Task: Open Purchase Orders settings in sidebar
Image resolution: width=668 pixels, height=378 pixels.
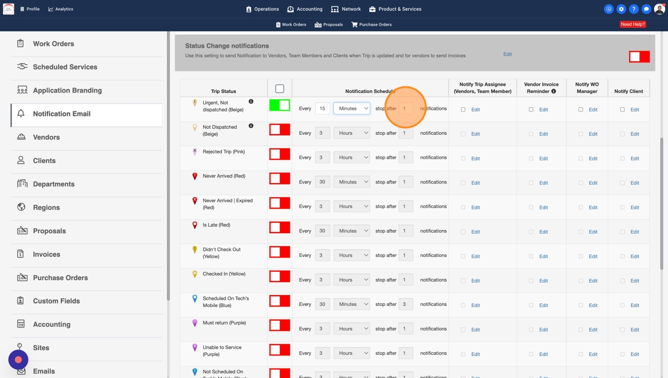Action: [x=86, y=278]
